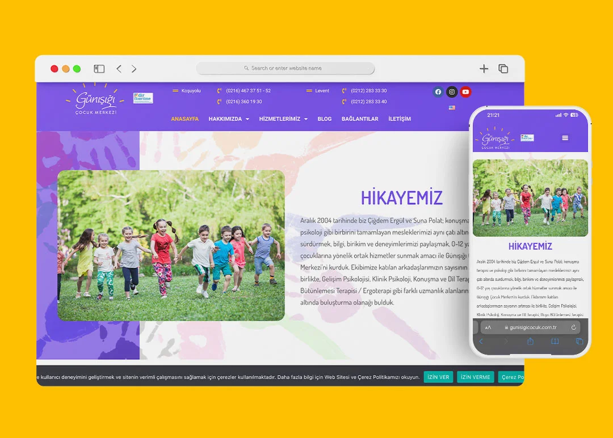Open bookmarks icon on phone
This screenshot has height=438, width=613.
555,341
